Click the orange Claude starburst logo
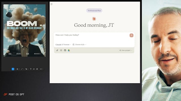The width and height of the screenshot is (181, 101). (94, 19)
